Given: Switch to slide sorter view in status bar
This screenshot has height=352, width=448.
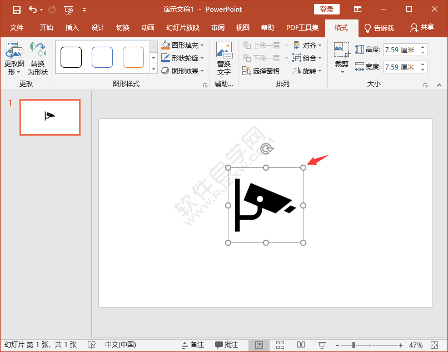Looking at the screenshot, I should (280, 345).
